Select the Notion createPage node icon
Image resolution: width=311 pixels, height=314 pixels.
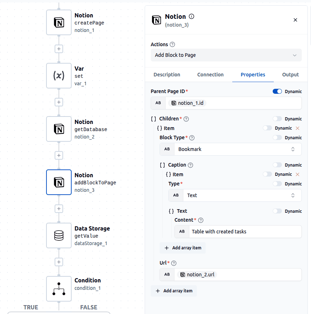[x=59, y=22]
